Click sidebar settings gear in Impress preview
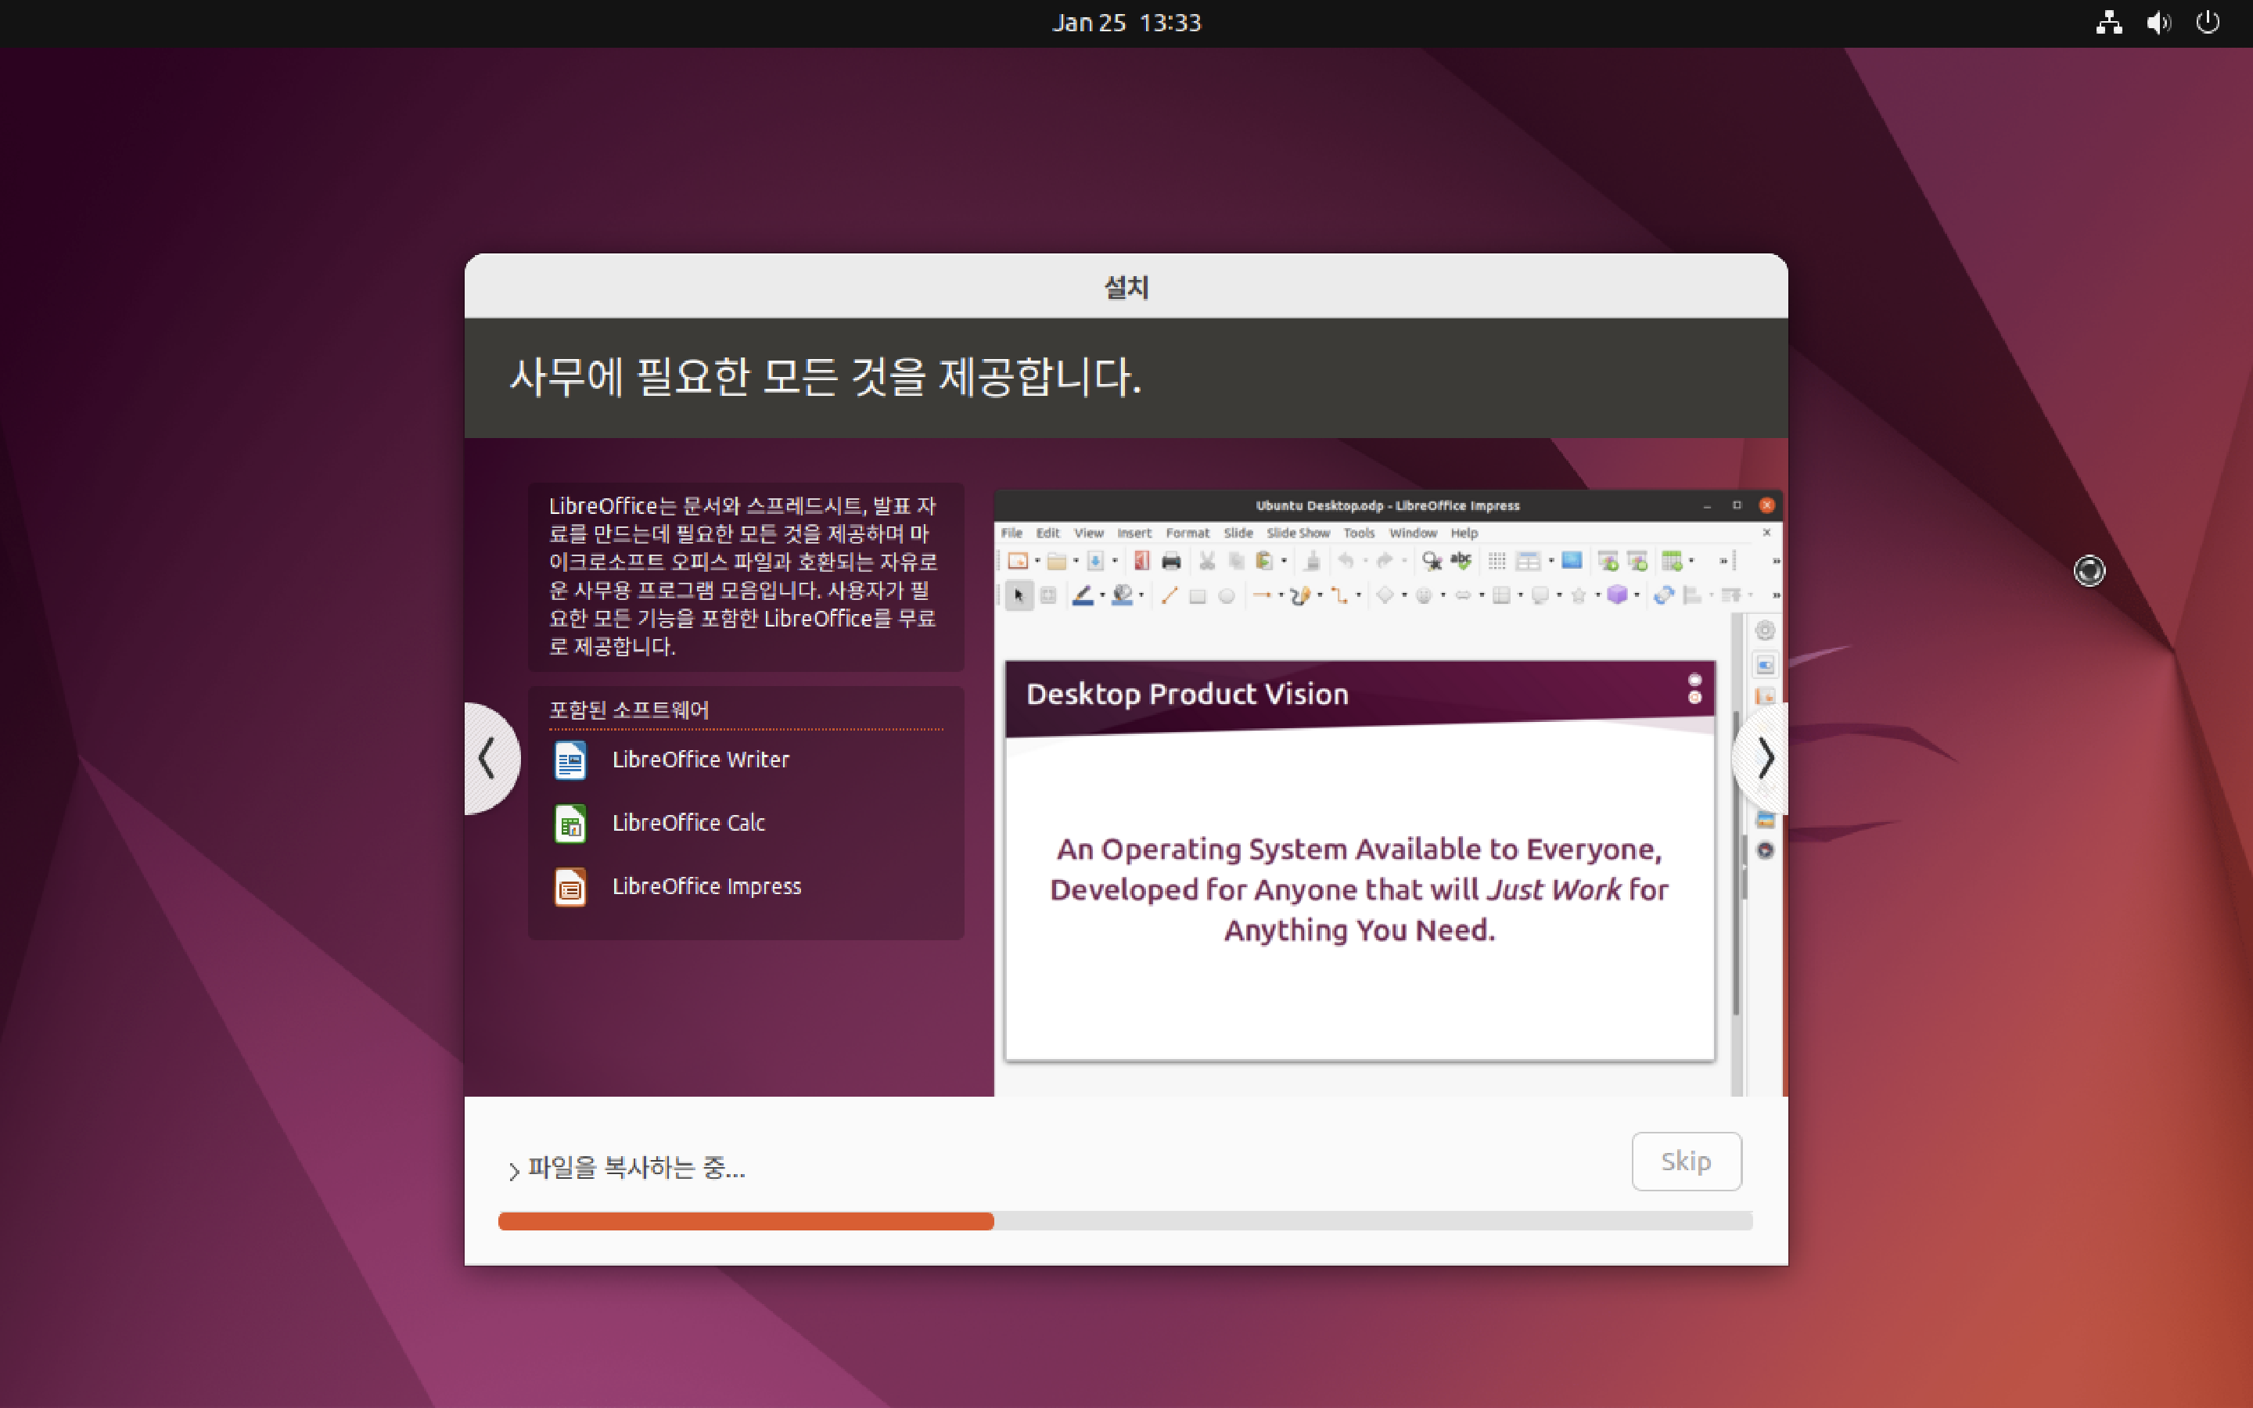 point(1764,630)
